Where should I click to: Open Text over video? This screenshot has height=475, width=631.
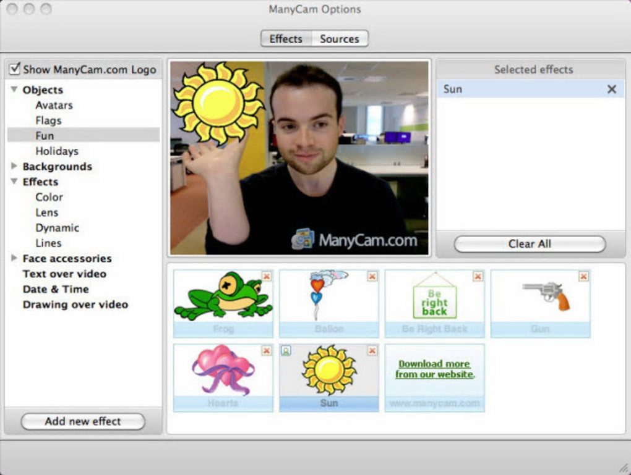click(64, 274)
